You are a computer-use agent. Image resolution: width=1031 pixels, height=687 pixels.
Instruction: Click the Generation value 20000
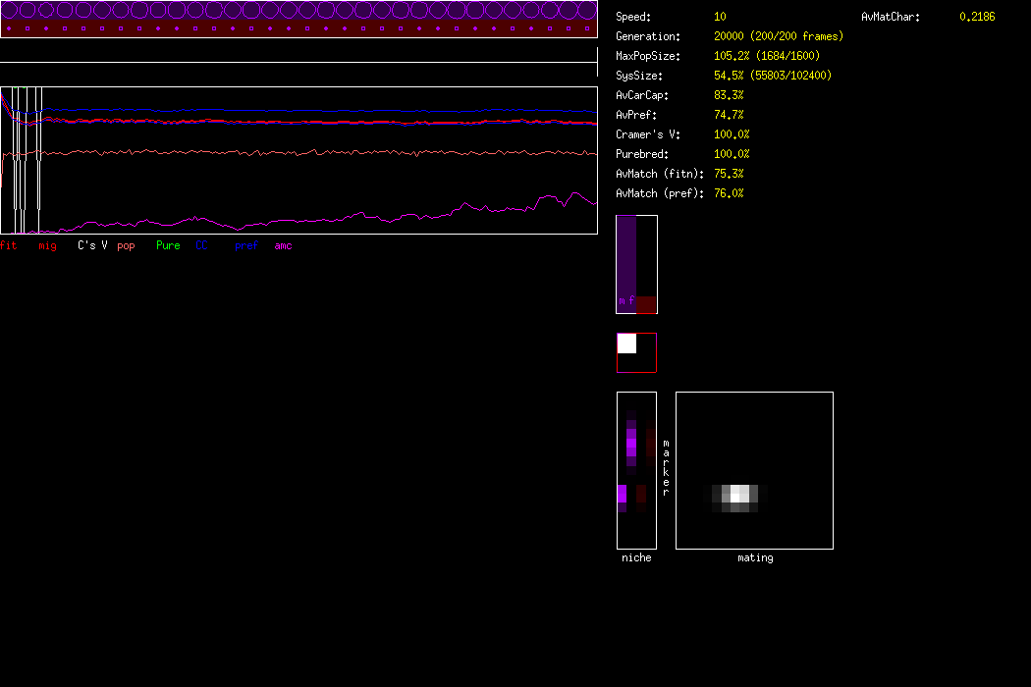pos(733,36)
